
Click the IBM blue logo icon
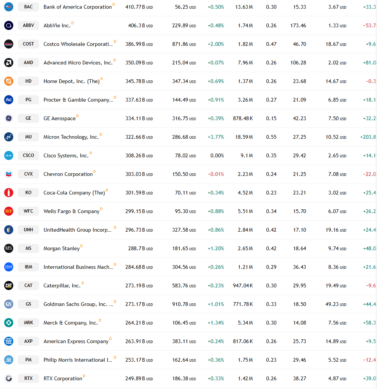tap(9, 267)
